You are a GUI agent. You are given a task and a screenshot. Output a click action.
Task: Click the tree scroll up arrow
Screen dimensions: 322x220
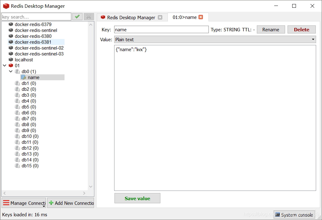click(91, 24)
